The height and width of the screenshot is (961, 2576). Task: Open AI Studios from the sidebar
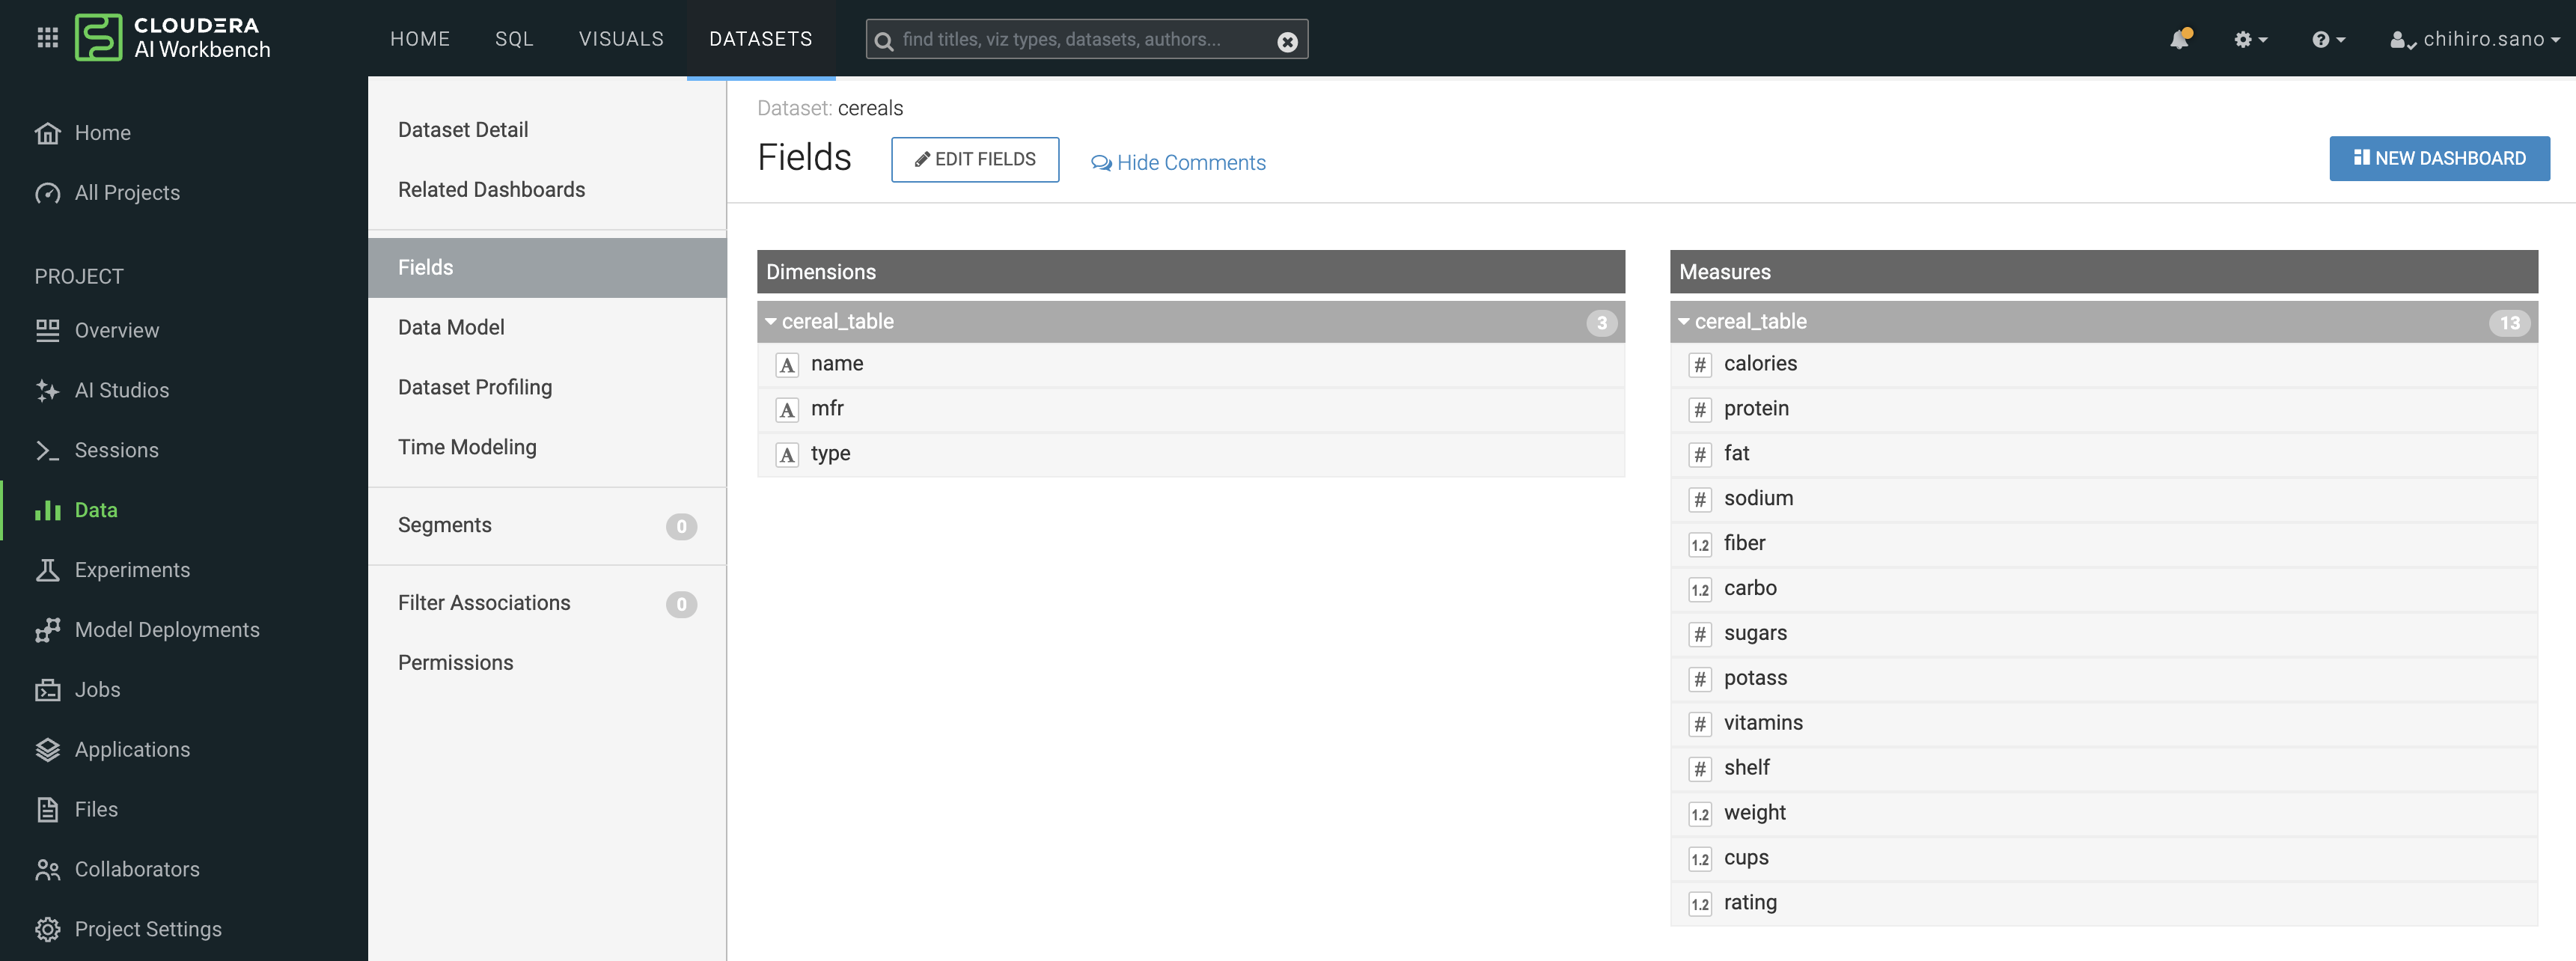point(121,390)
